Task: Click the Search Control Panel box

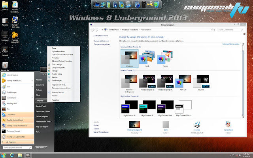Action: click(230, 30)
